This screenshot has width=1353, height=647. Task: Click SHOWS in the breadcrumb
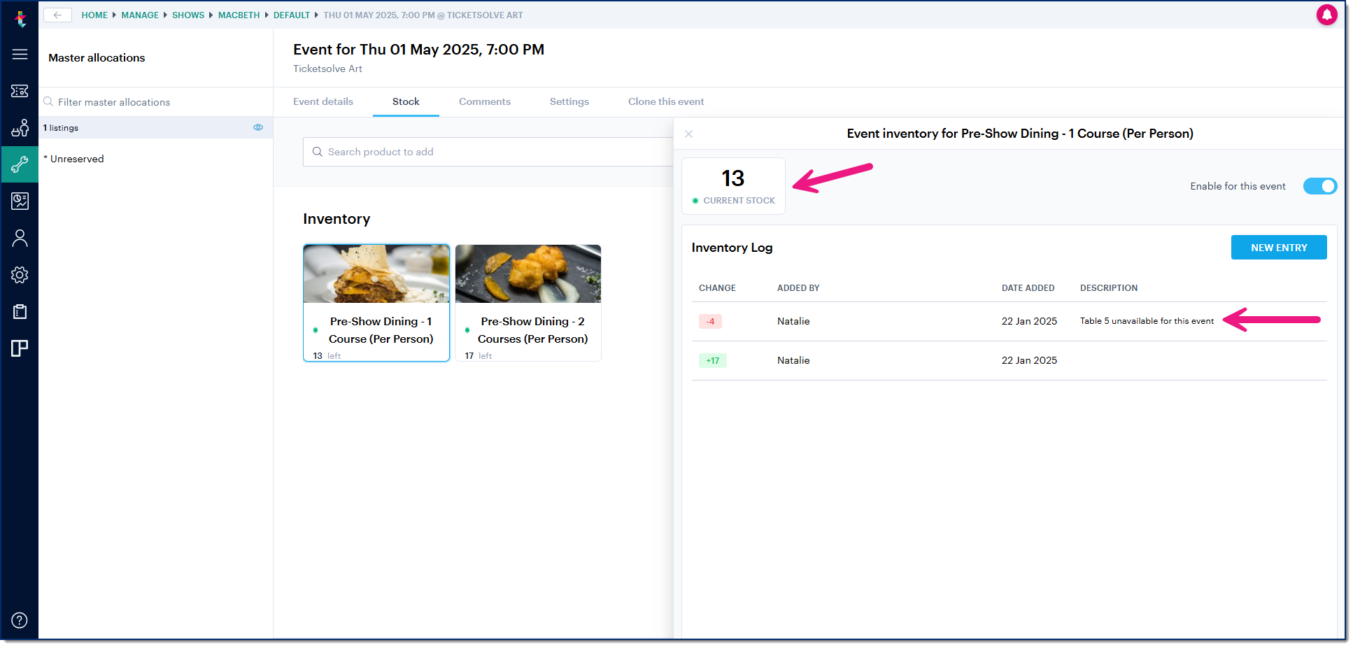[188, 15]
